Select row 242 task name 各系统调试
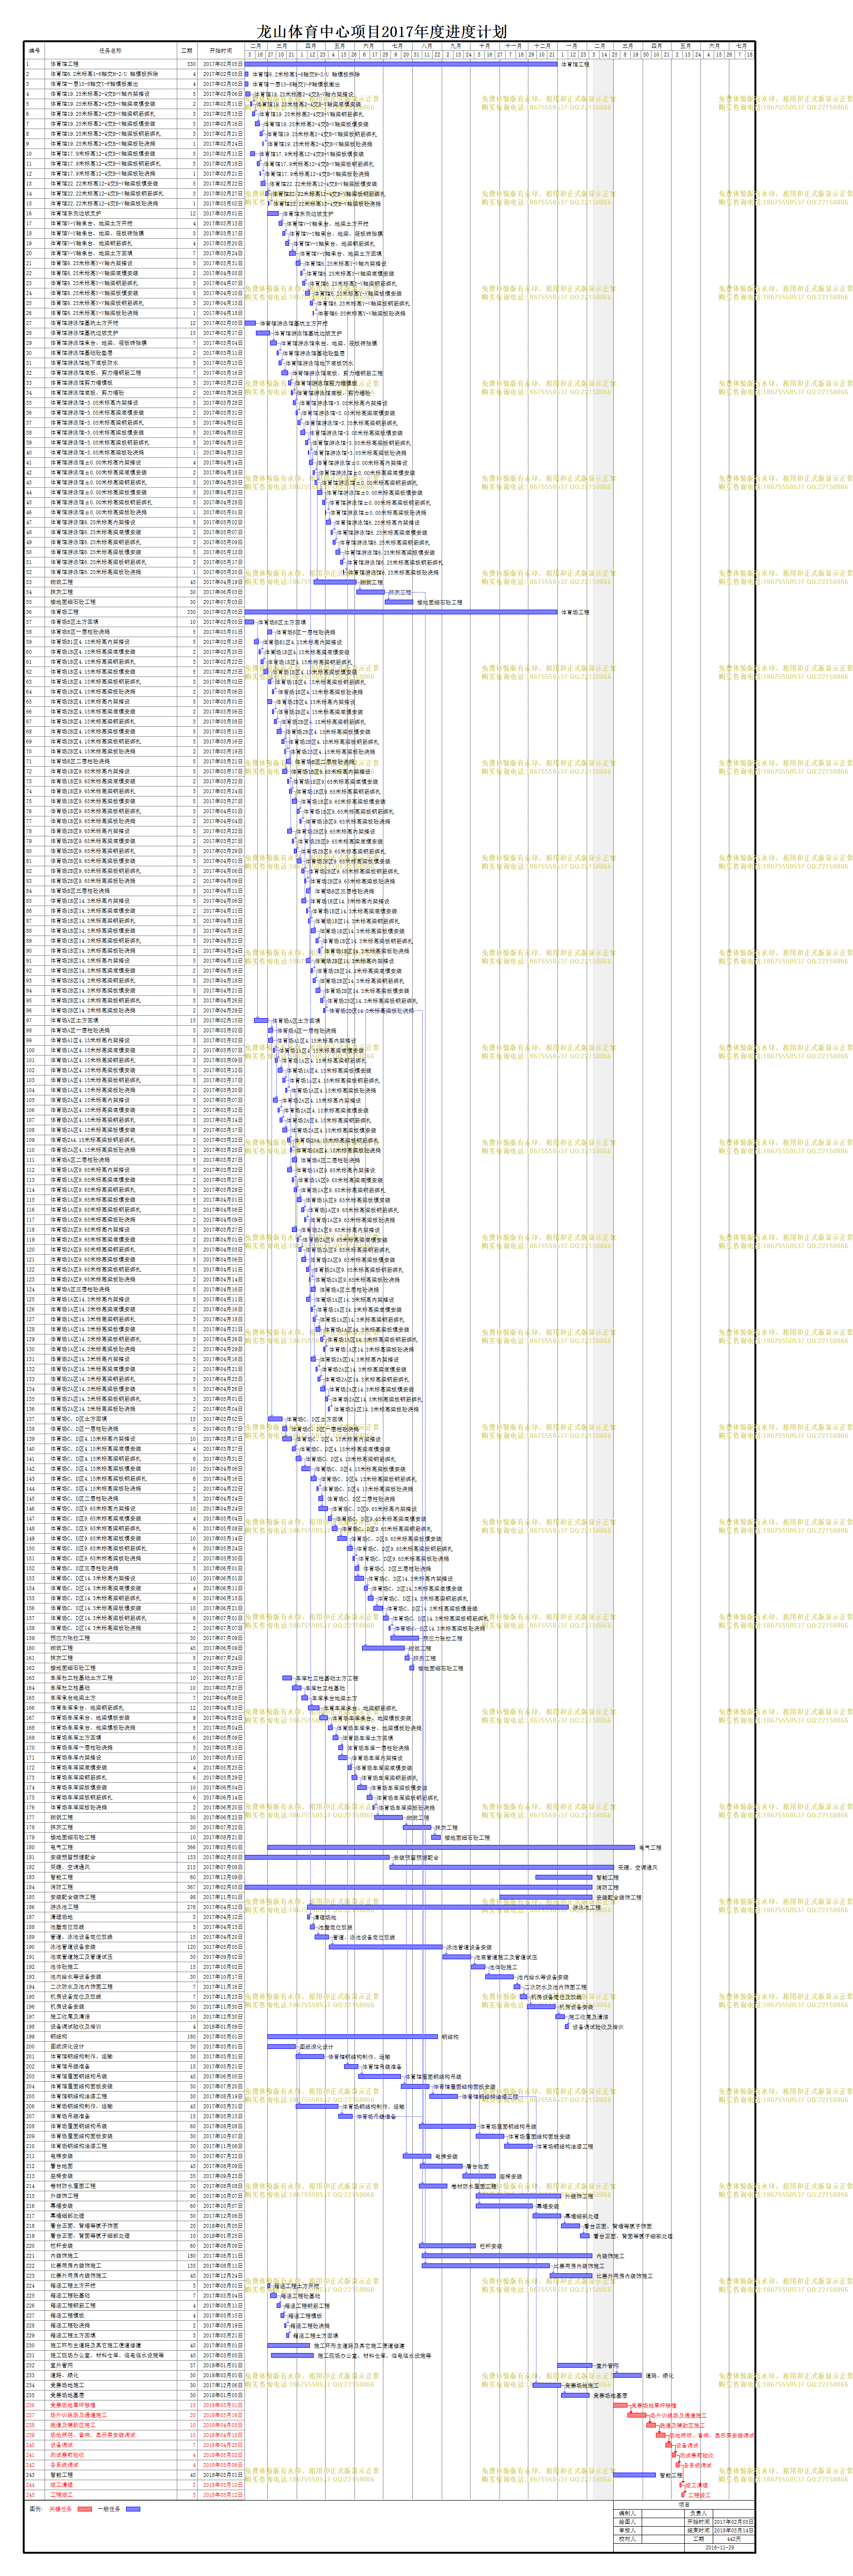The image size is (853, 2576). pos(65,2465)
